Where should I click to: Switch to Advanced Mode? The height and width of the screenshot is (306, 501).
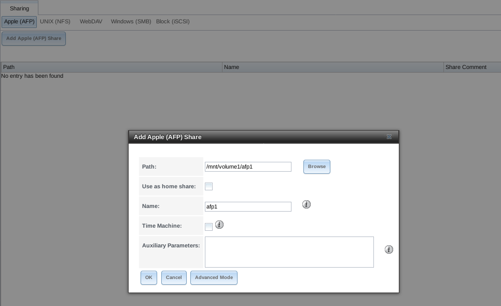(x=214, y=277)
